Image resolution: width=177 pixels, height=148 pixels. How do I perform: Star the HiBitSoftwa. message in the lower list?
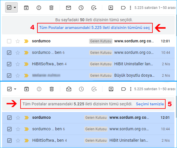click(x=18, y=141)
